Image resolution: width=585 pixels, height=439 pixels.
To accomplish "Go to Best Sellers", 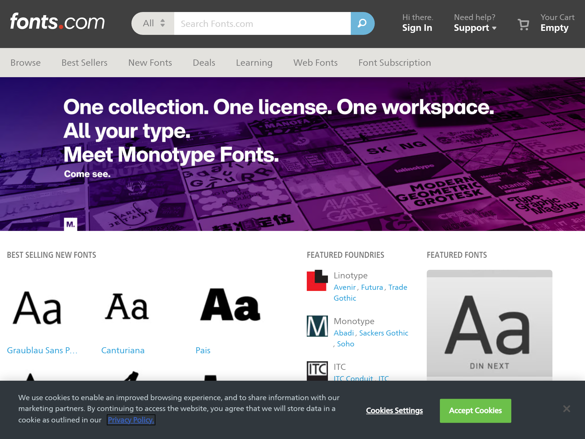I will 85,63.
